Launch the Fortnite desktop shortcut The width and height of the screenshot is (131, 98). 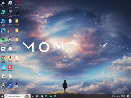tap(3, 68)
